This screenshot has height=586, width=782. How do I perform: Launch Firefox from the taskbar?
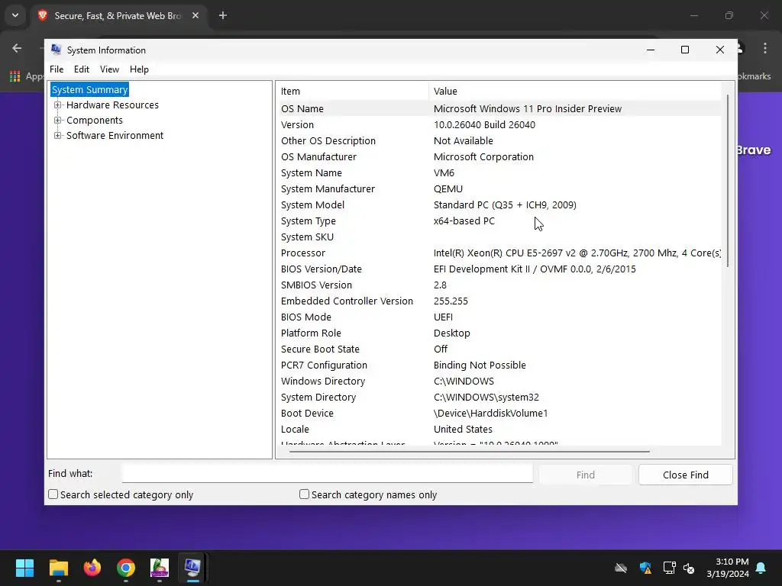pyautogui.click(x=92, y=568)
